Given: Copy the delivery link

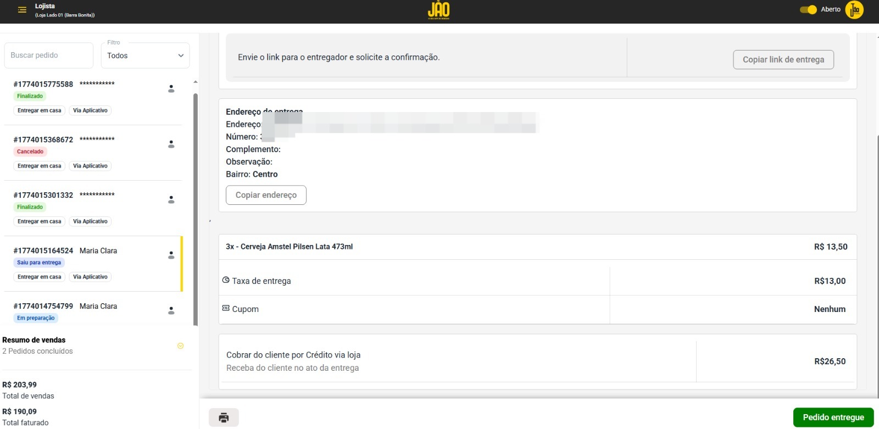Looking at the screenshot, I should tap(783, 59).
